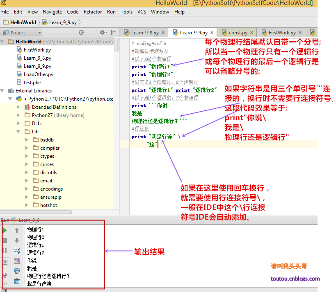336x292 pixels.
Task: Open the Help menu
Action: (x=179, y=12)
